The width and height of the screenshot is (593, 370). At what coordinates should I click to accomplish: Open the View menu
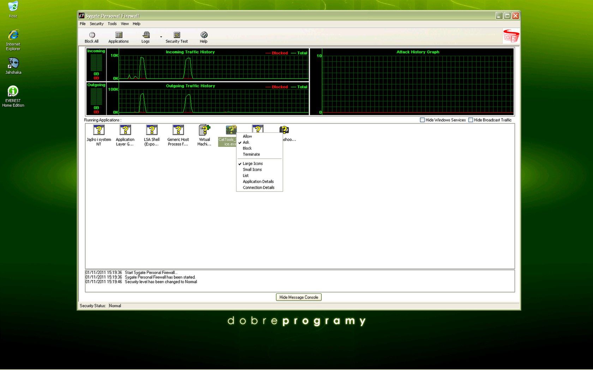tap(125, 24)
